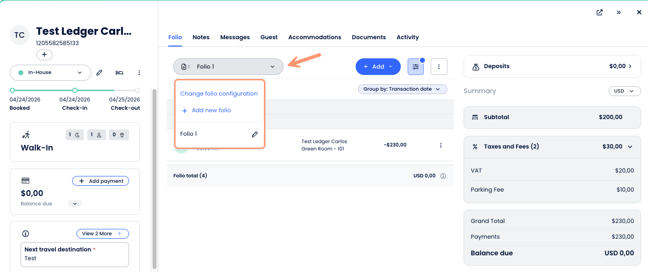Open in new window icon
The width and height of the screenshot is (648, 272).
pos(599,12)
